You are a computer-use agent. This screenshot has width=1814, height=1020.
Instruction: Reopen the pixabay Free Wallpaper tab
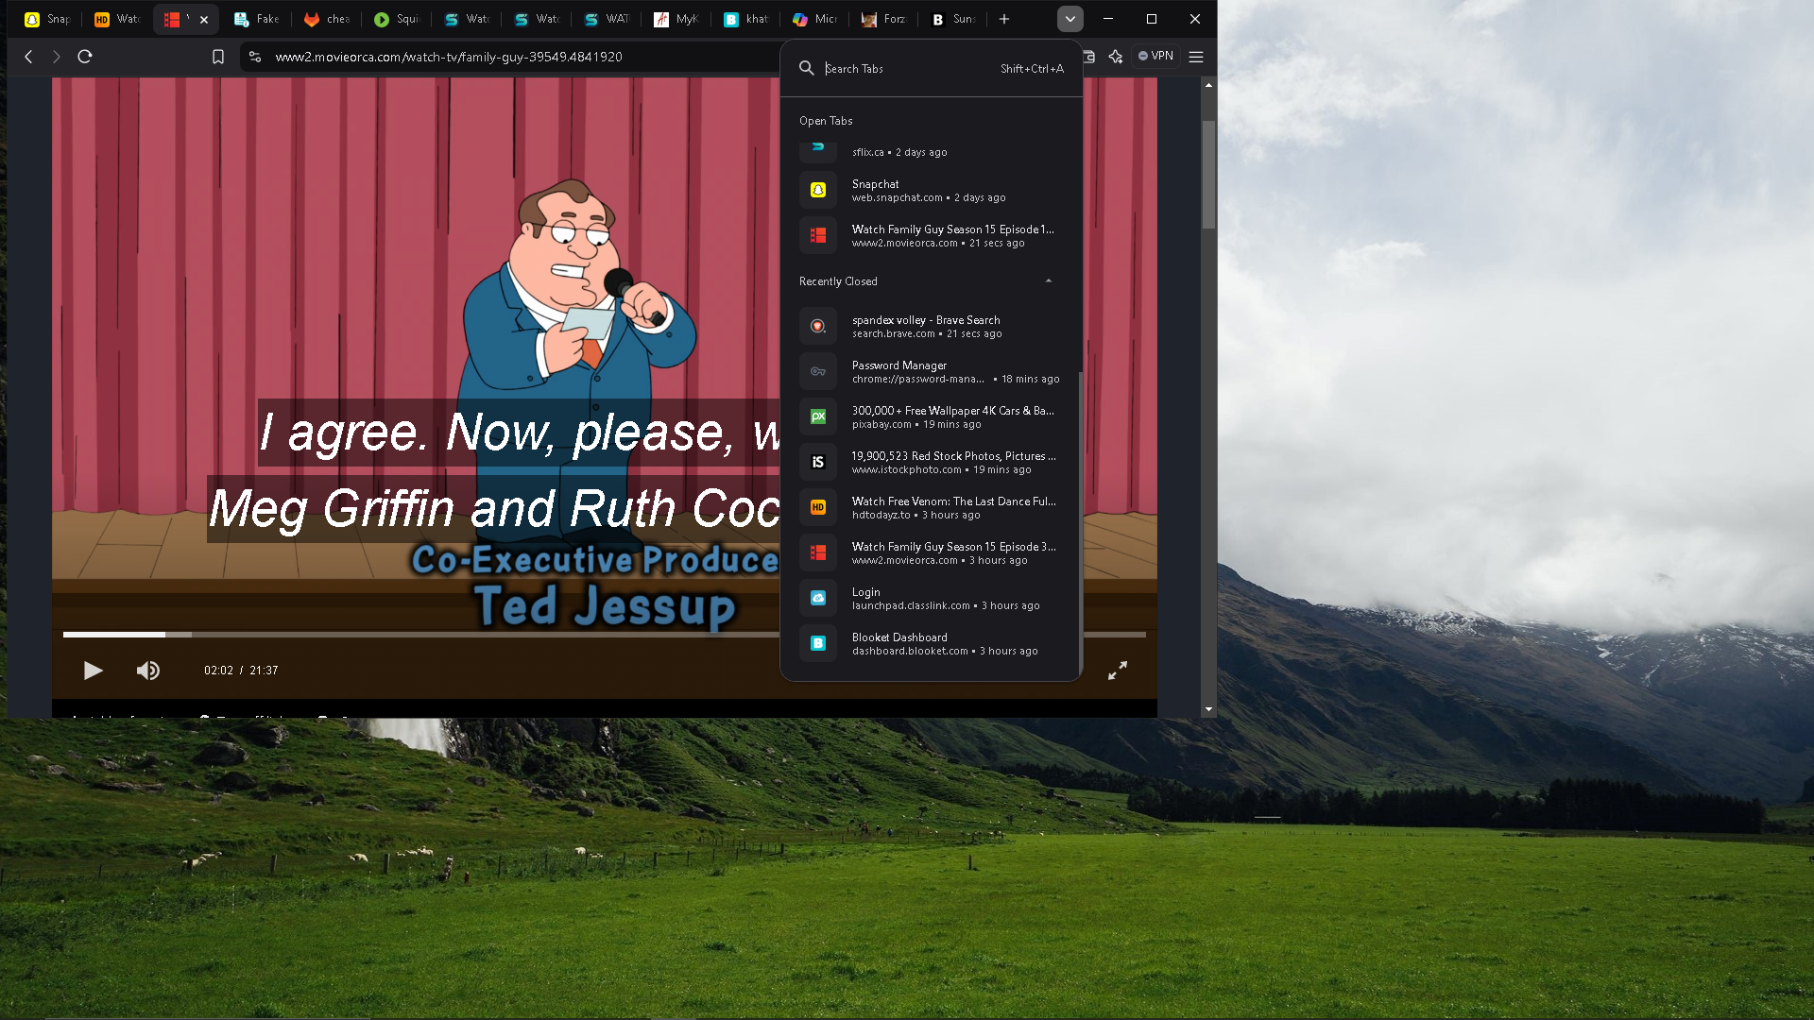point(931,417)
